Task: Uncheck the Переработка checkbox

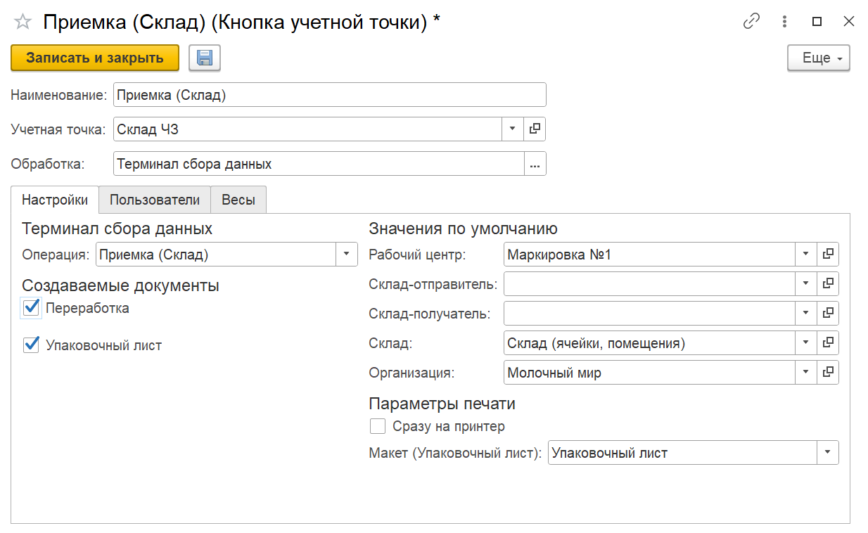Action: pyautogui.click(x=31, y=308)
